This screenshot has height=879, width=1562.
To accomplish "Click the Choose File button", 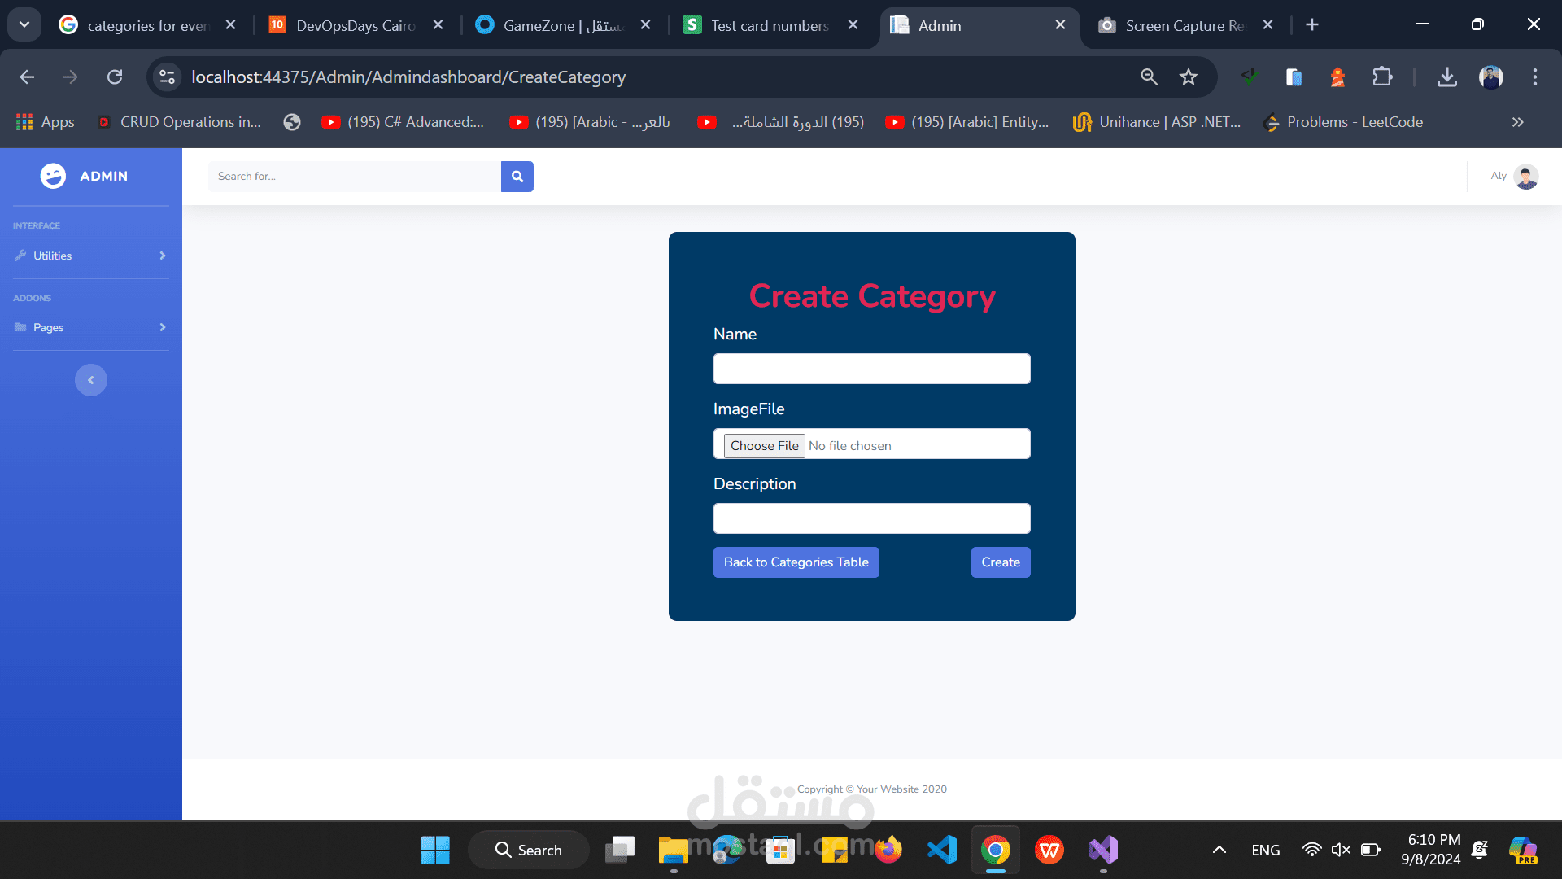I will (x=764, y=445).
